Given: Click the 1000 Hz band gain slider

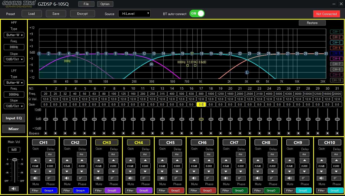Looking at the screenshot, I should 211,119.
